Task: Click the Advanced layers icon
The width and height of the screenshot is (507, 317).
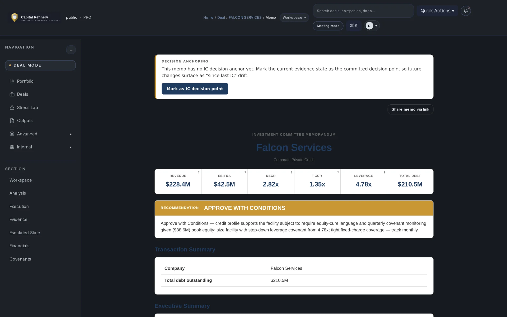Action: (x=12, y=134)
